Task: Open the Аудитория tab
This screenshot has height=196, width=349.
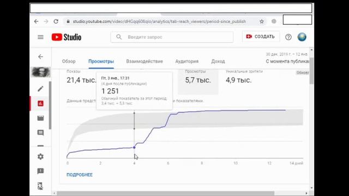Action: pos(186,62)
